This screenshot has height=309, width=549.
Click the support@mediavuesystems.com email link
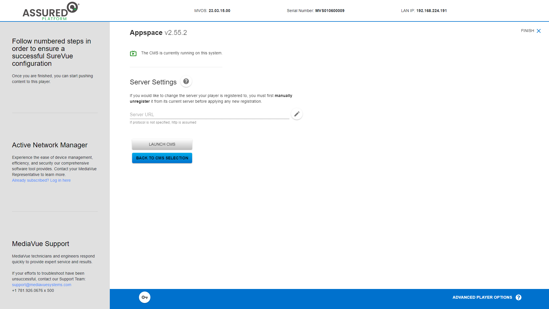tap(41, 285)
